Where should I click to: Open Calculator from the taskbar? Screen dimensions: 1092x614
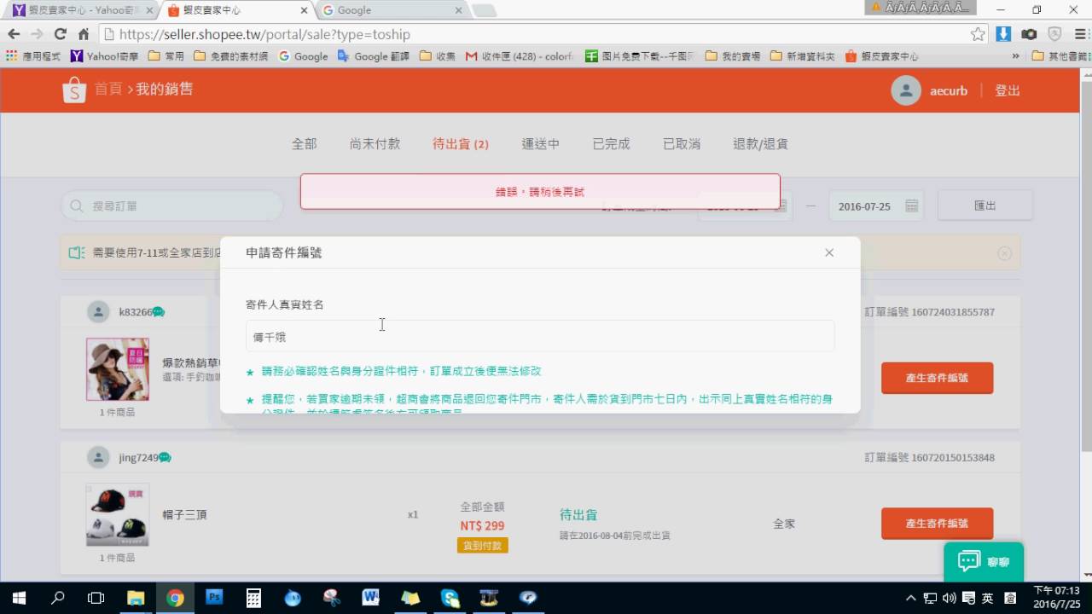coord(253,598)
